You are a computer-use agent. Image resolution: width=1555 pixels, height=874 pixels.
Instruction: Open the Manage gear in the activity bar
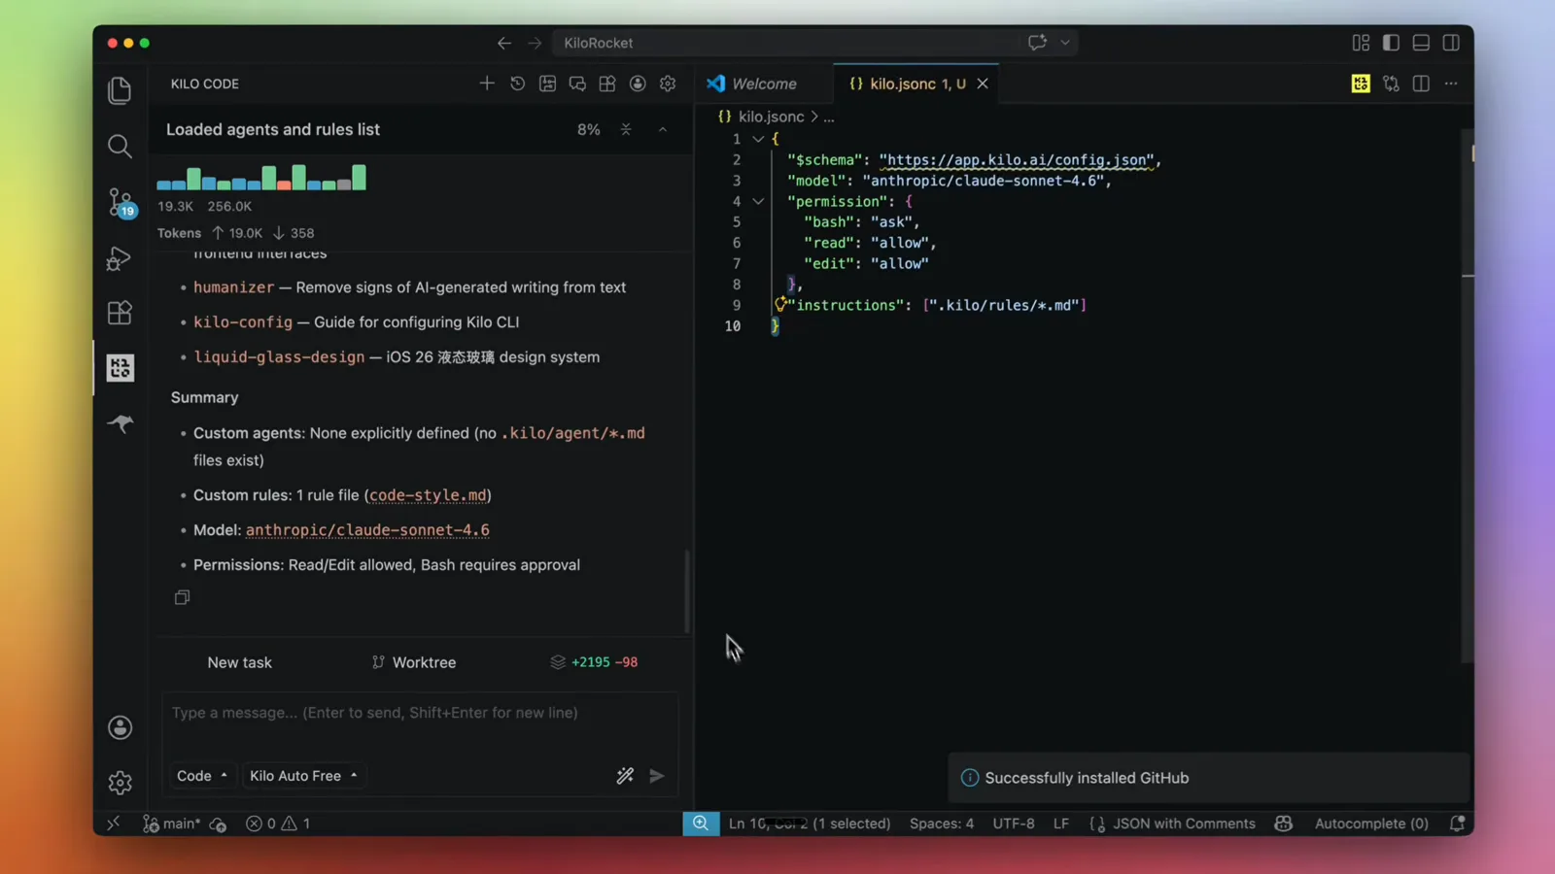click(120, 783)
